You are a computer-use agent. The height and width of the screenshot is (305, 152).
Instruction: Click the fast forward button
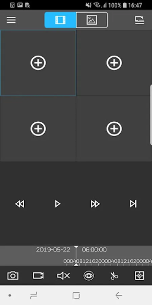[95, 204]
